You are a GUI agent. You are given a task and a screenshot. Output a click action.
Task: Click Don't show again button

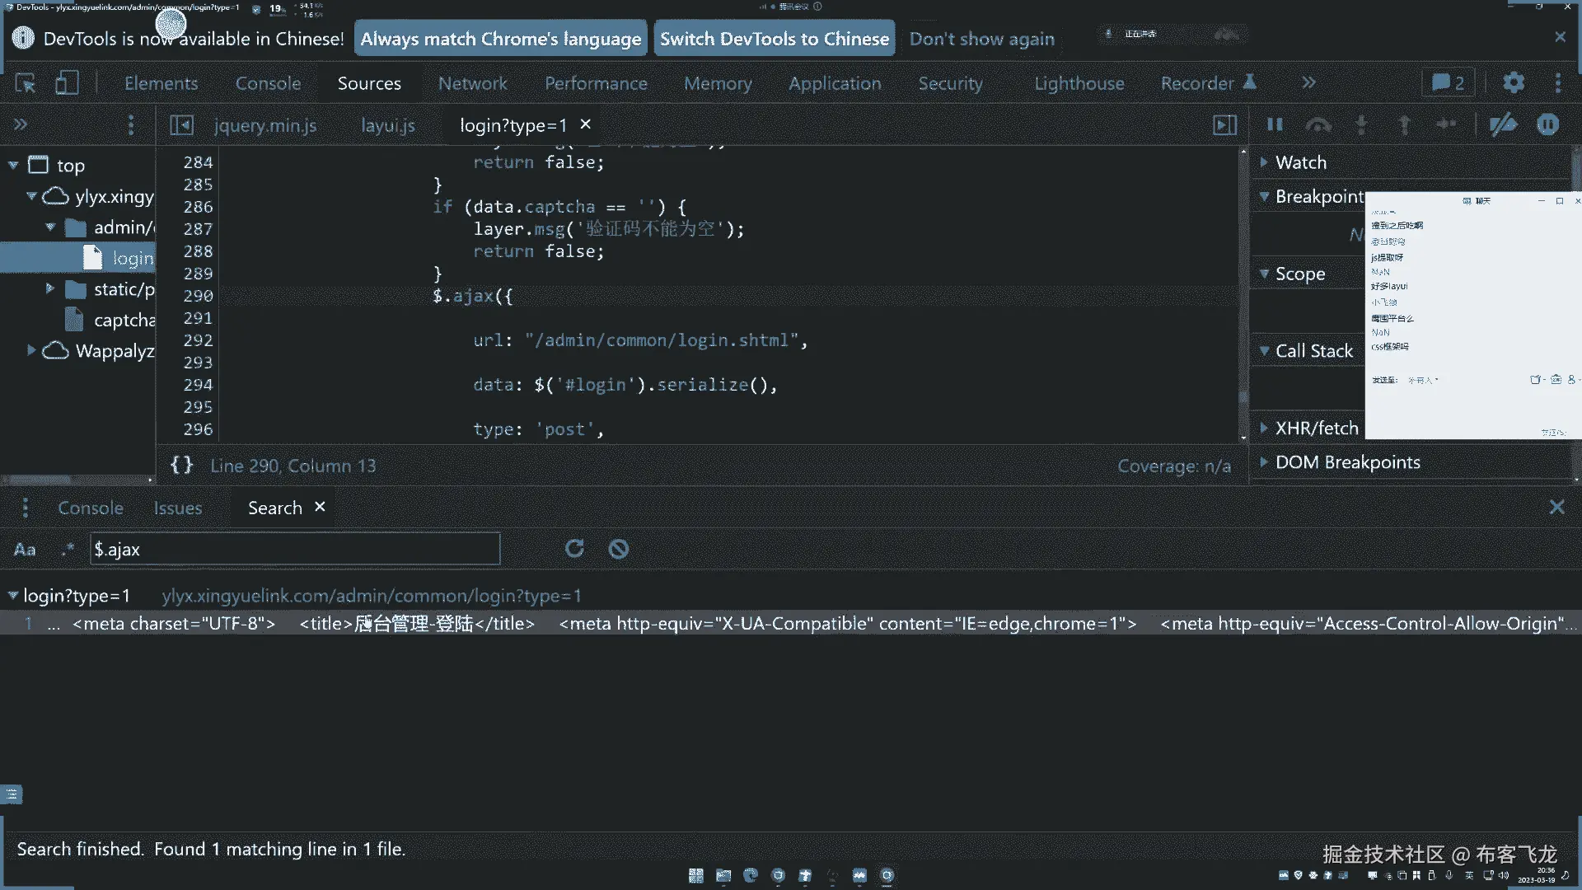point(981,39)
